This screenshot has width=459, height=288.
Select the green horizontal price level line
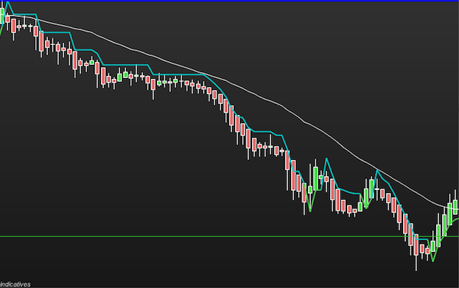[230, 236]
